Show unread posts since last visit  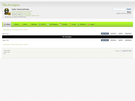point(22,11)
